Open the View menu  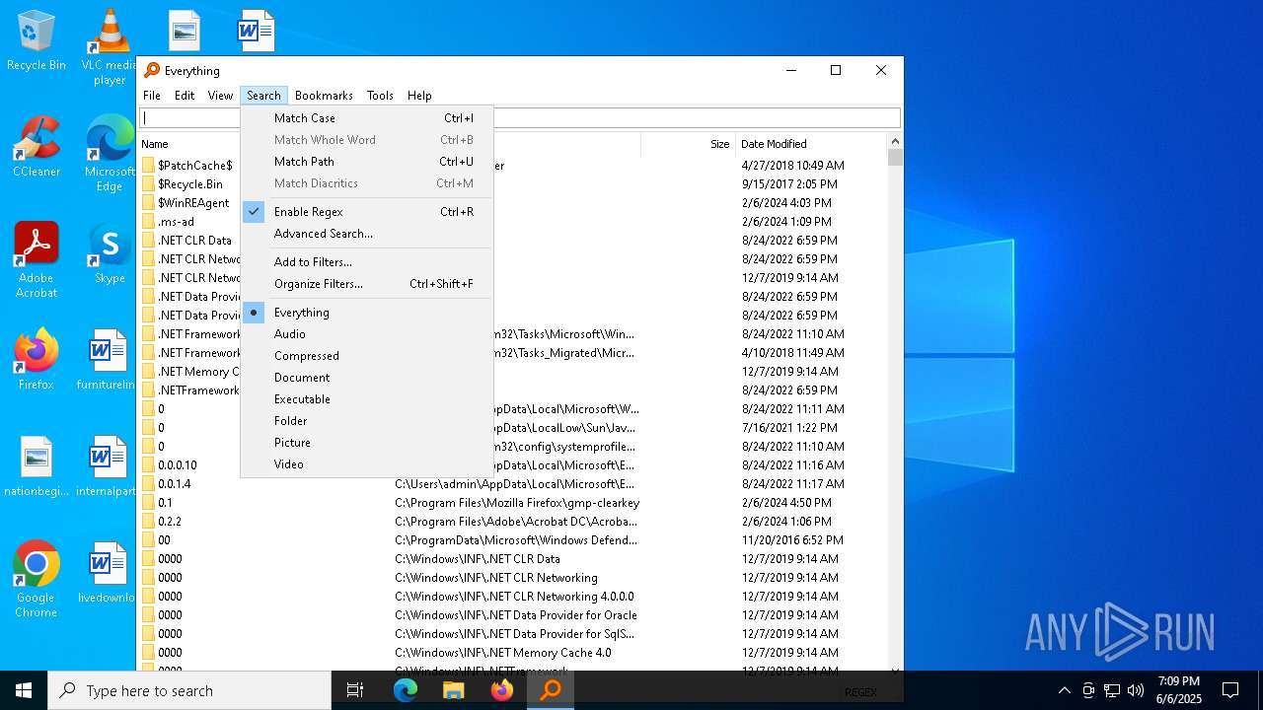click(220, 96)
